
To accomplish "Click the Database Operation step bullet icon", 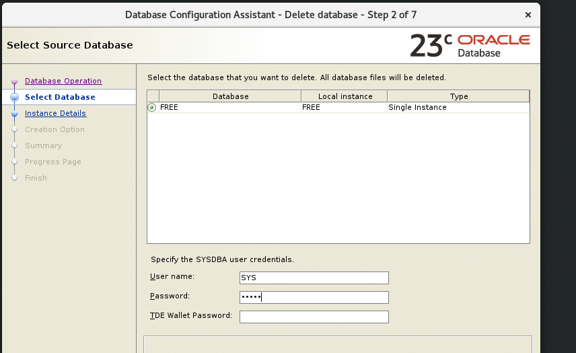I will point(14,82).
